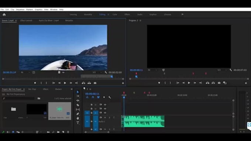Hide the topmost video track eye

(x=105, y=105)
